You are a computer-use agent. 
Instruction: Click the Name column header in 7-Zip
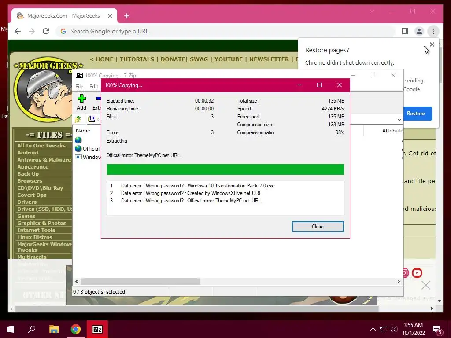(83, 130)
